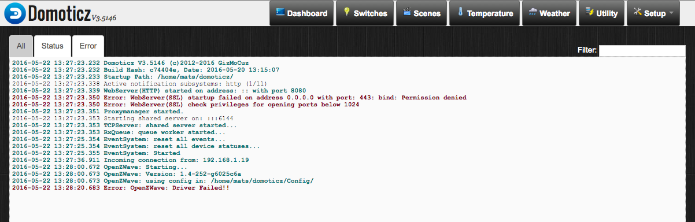Image resolution: width=695 pixels, height=222 pixels.
Task: Select log line "Domoticz V3.5146 (c)2012-2016 GizMoCuz"
Action: [x=131, y=63]
